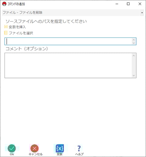Click the 変数を挿入 link text
The width and height of the screenshot is (146, 157).
(17, 27)
